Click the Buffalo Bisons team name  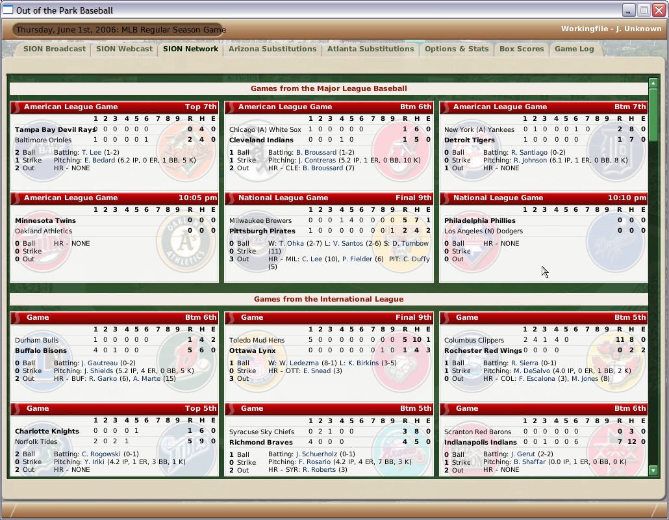(x=40, y=350)
